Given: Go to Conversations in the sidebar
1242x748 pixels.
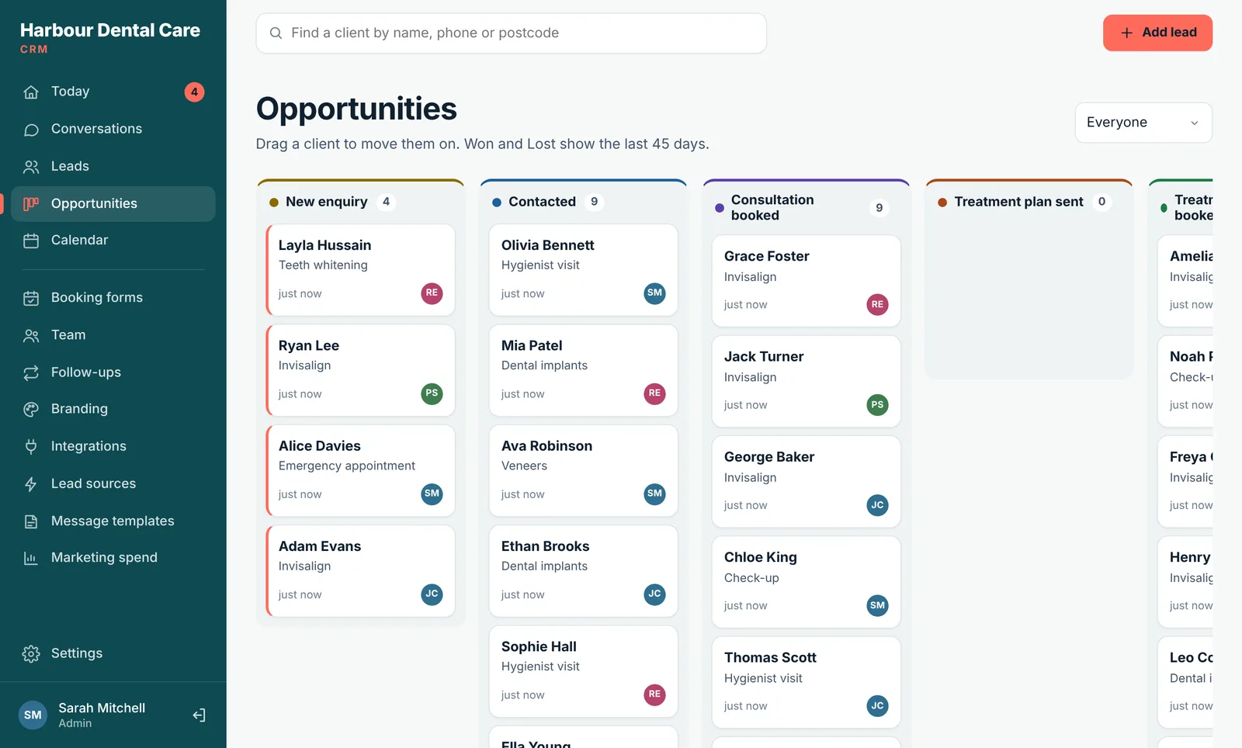Looking at the screenshot, I should 113,129.
